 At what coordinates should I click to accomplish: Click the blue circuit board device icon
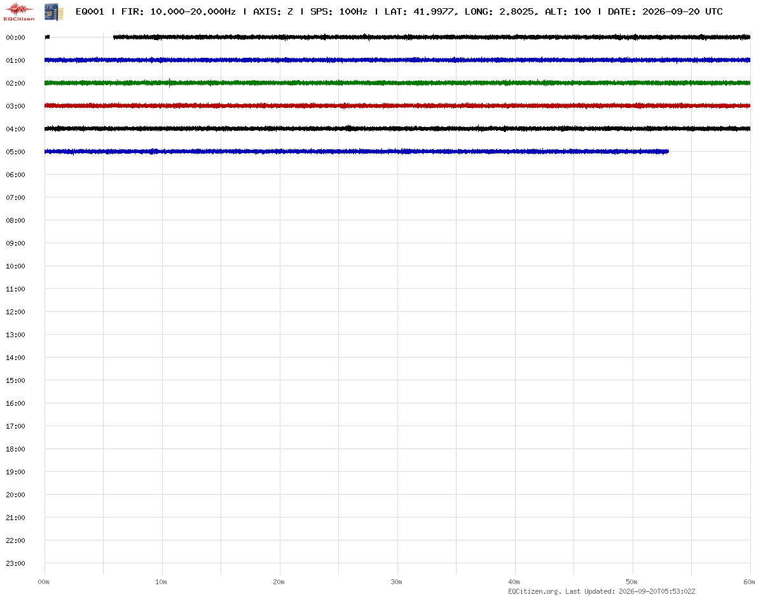[x=50, y=11]
